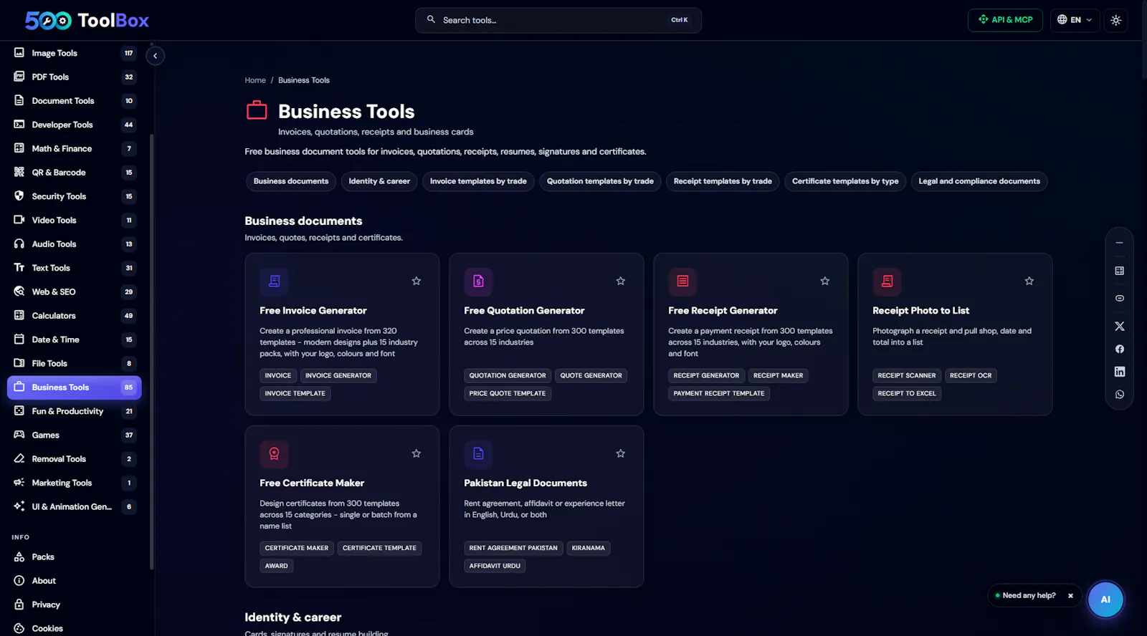The image size is (1147, 636).
Task: Click the INVOICE TEMPLATE tag
Action: (x=295, y=393)
